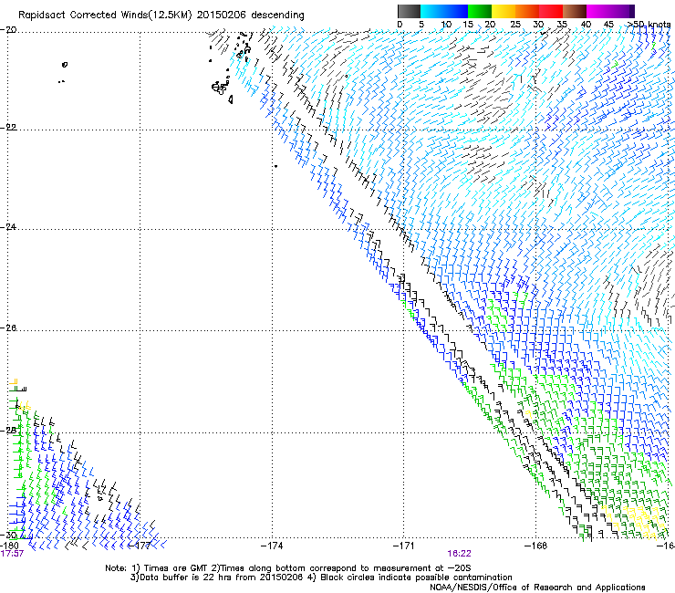Click the '-28' latitude axis label
The width and height of the screenshot is (675, 593).
(x=8, y=431)
